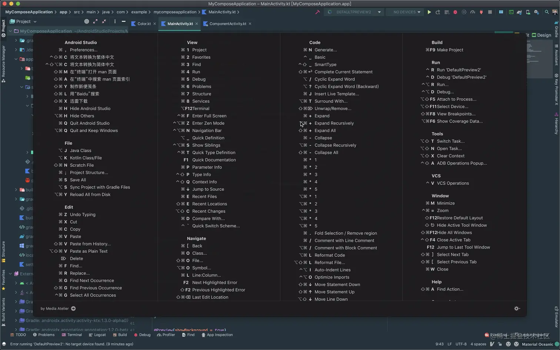This screenshot has width=560, height=350.
Task: Open the NO DEVICES target selector
Action: [405, 12]
